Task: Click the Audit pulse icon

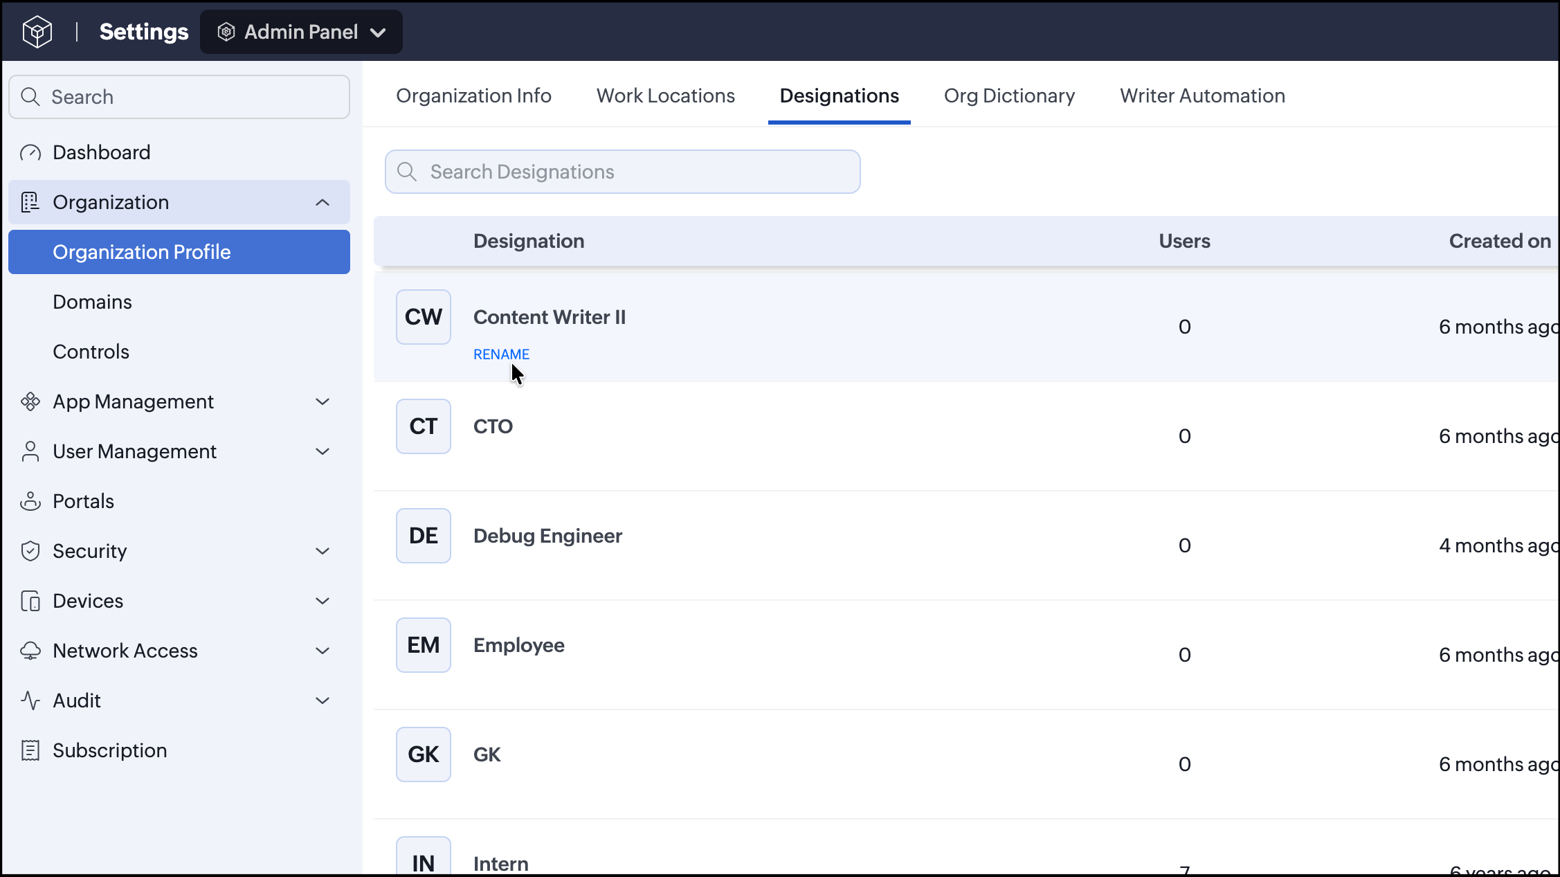Action: point(30,700)
